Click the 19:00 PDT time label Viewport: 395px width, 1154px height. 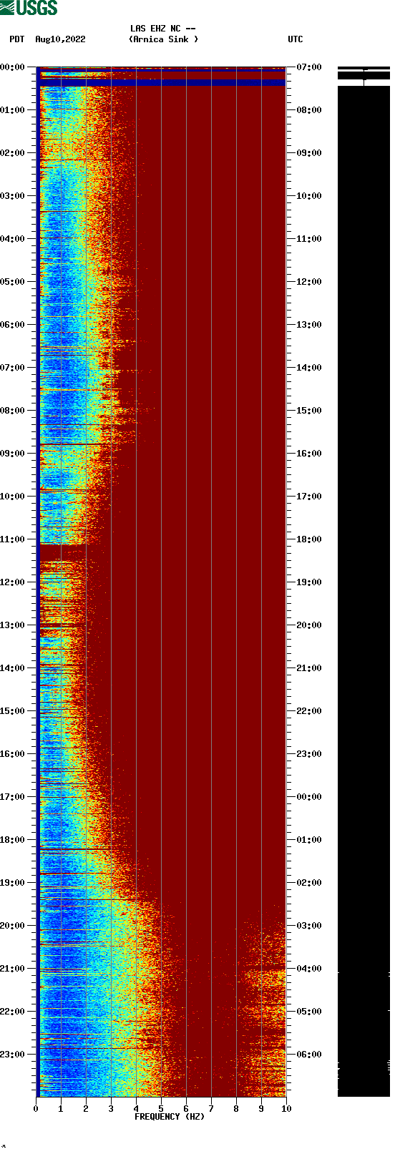coord(13,883)
